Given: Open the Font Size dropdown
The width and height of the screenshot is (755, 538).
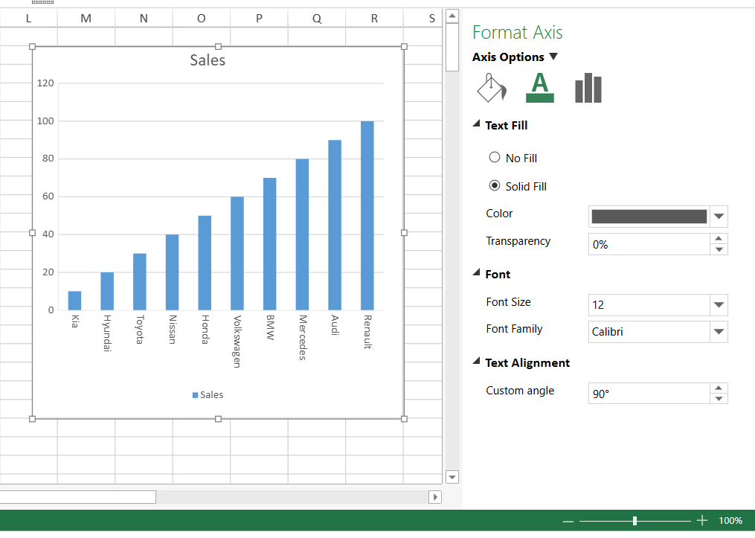Looking at the screenshot, I should (x=719, y=305).
